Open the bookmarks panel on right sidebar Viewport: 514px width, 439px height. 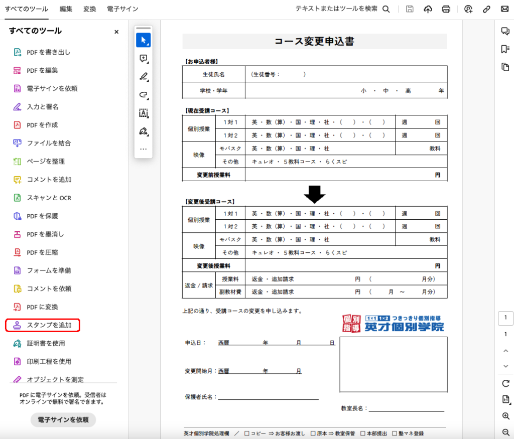(x=505, y=49)
